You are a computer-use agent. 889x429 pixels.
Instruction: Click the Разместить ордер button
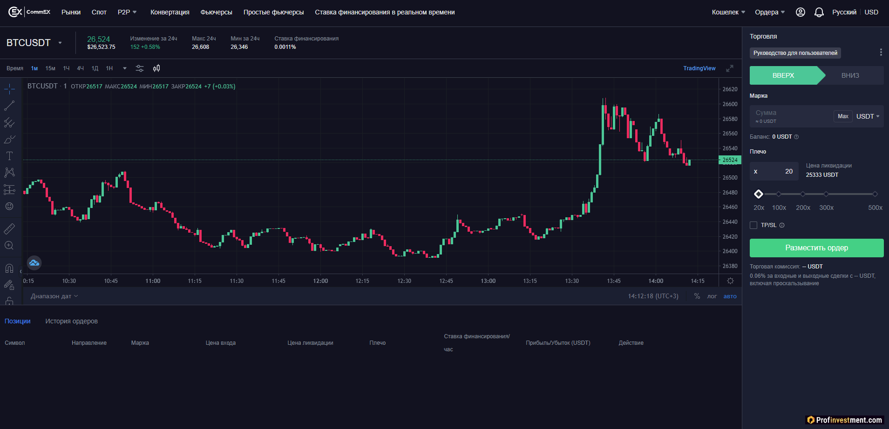coord(817,248)
